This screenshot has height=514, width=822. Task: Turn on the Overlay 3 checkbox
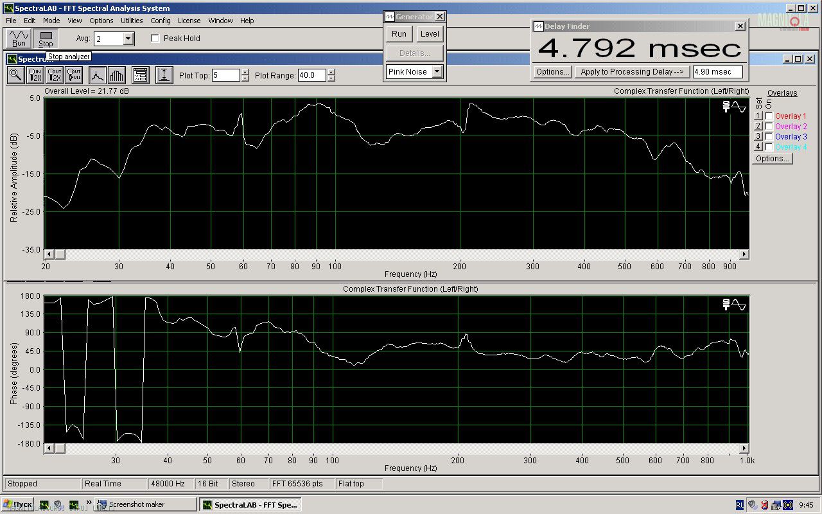coord(769,137)
